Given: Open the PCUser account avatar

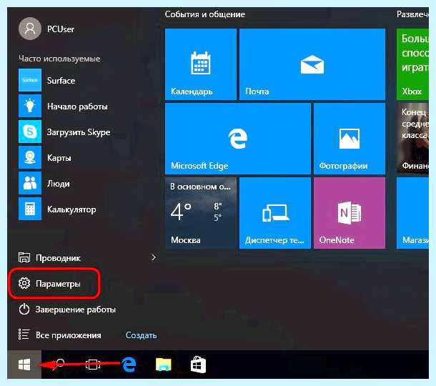Looking at the screenshot, I should click(x=30, y=29).
